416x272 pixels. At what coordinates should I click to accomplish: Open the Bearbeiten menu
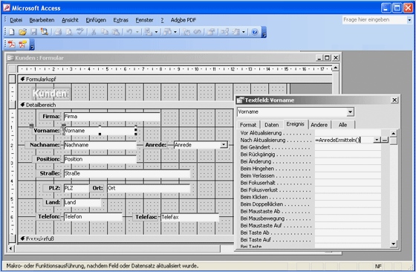(x=42, y=20)
